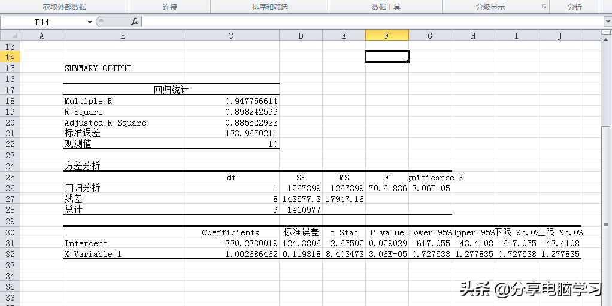Select the value 17947.16
Viewport: 612px width, 306px height.
tap(344, 199)
